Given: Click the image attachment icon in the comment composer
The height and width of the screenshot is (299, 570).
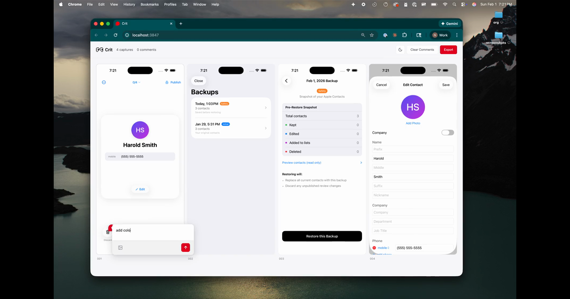Looking at the screenshot, I should pyautogui.click(x=121, y=247).
